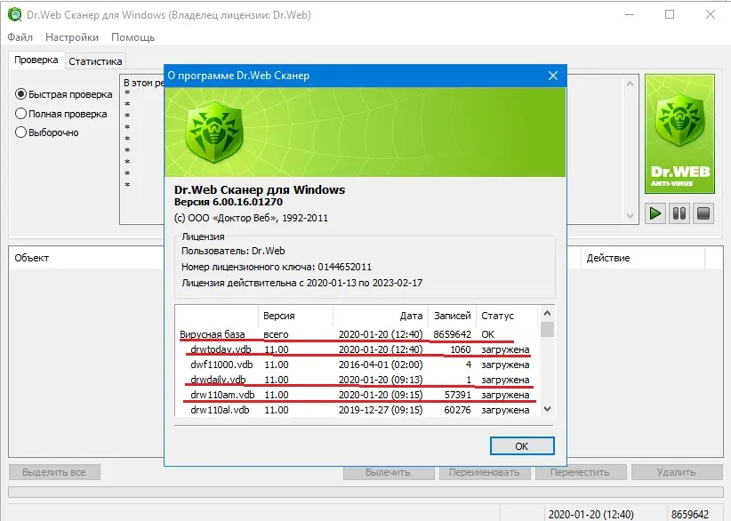Click the copyright Доктор Веб line
Viewport: 731px width, 521px height.
point(251,218)
